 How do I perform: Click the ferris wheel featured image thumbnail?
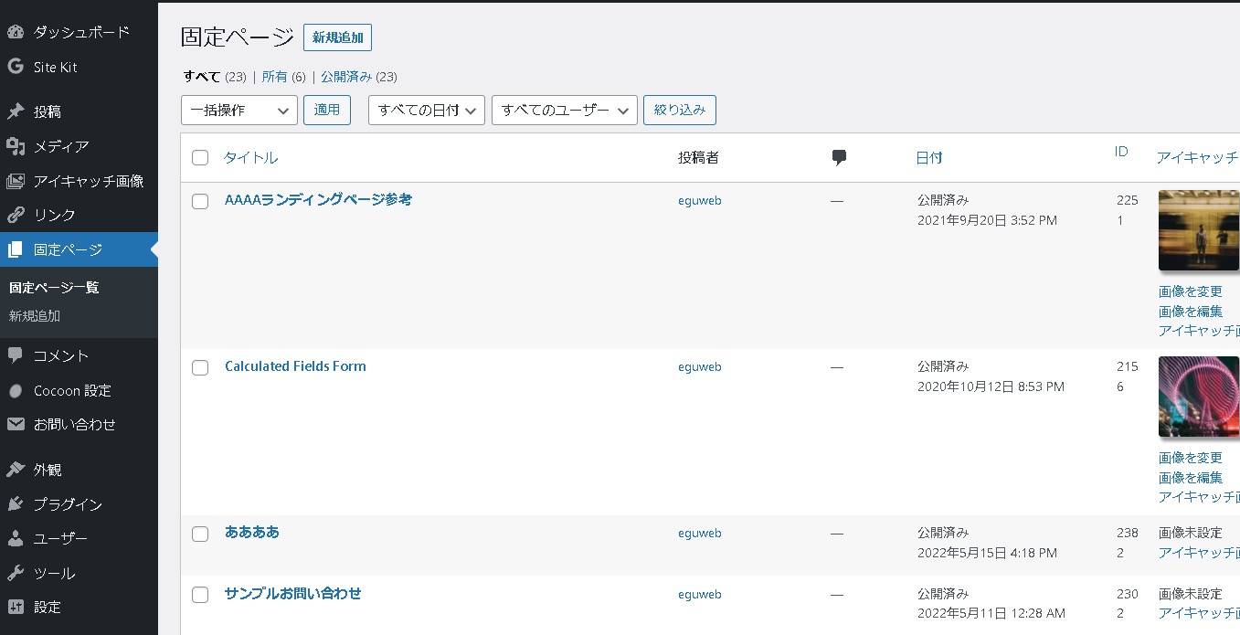click(1198, 397)
